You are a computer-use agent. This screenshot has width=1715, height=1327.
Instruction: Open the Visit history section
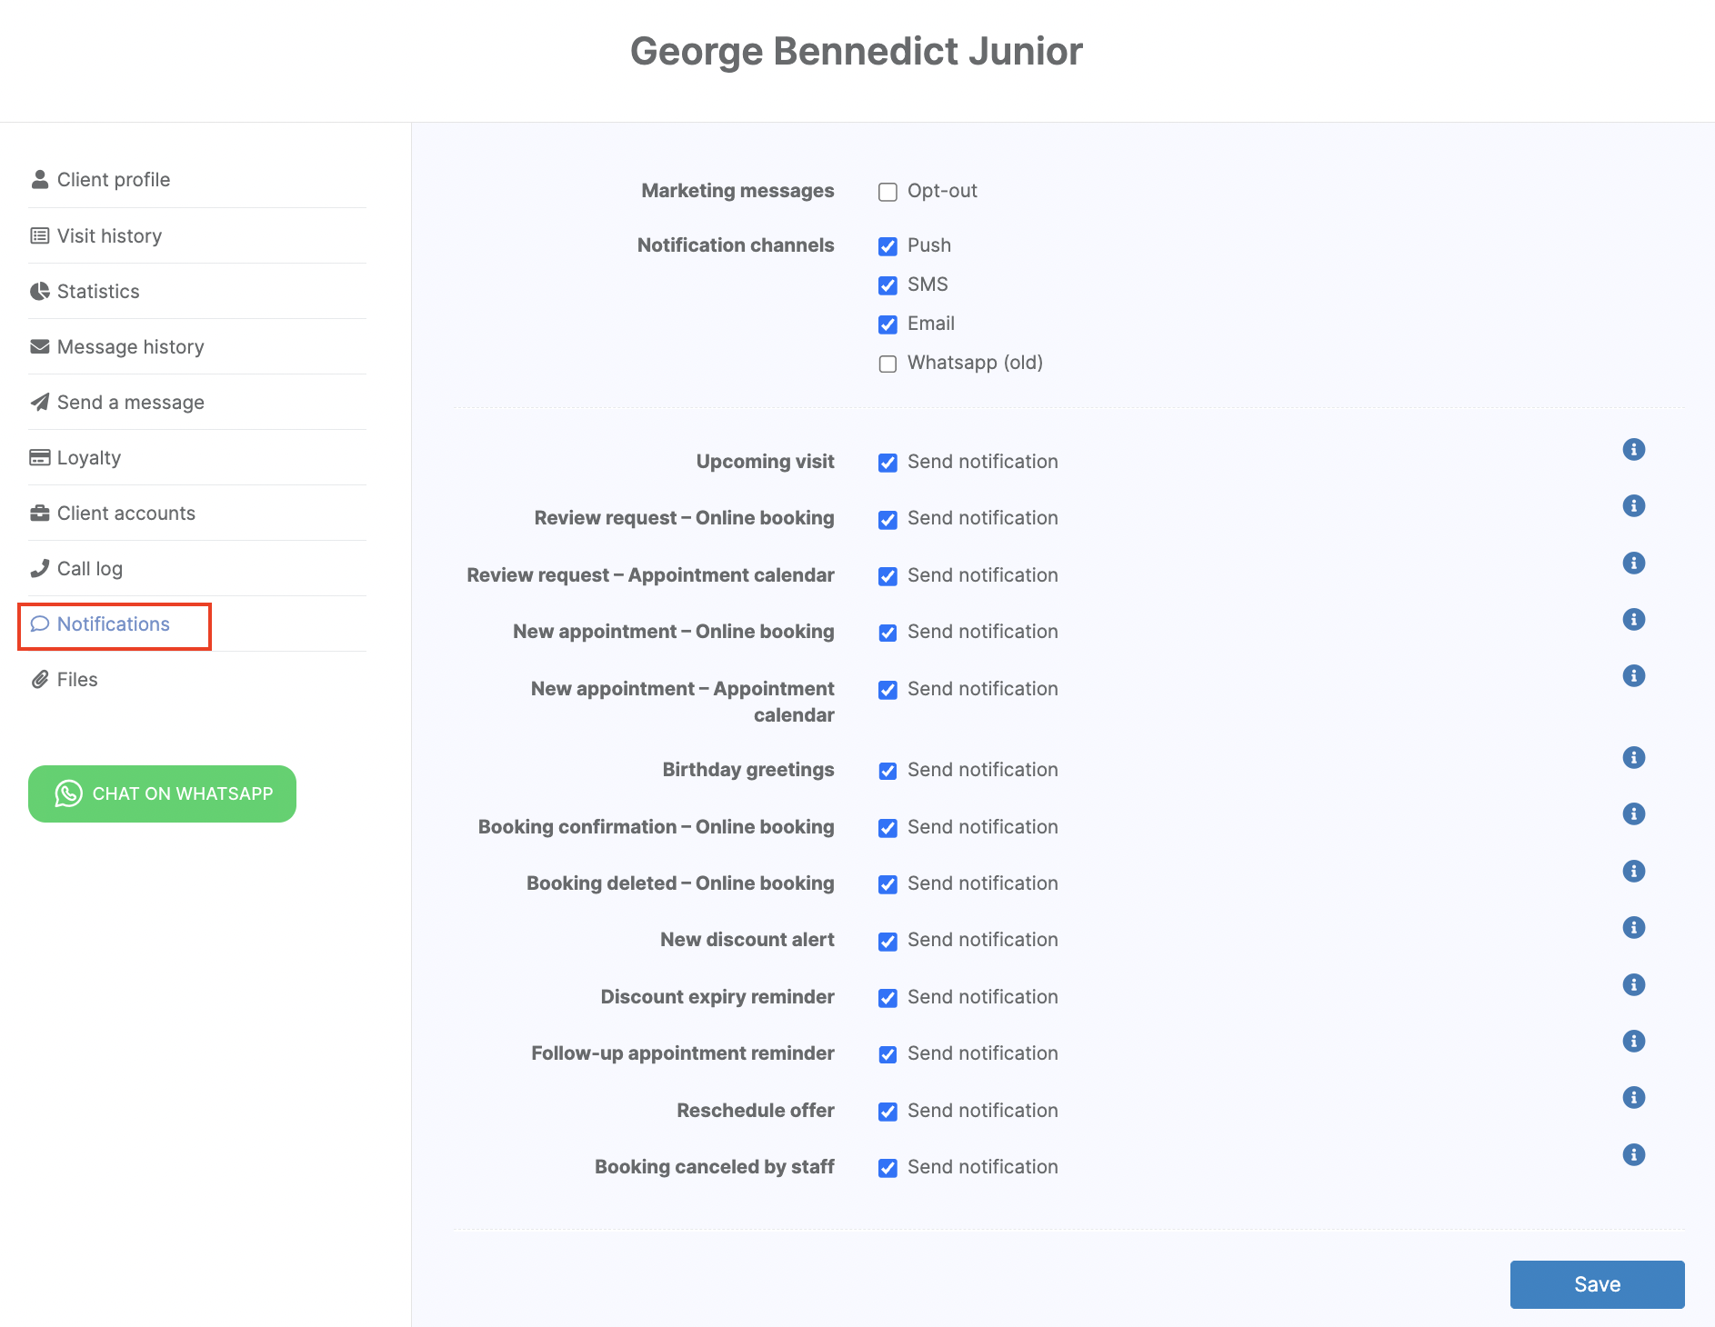tap(109, 236)
